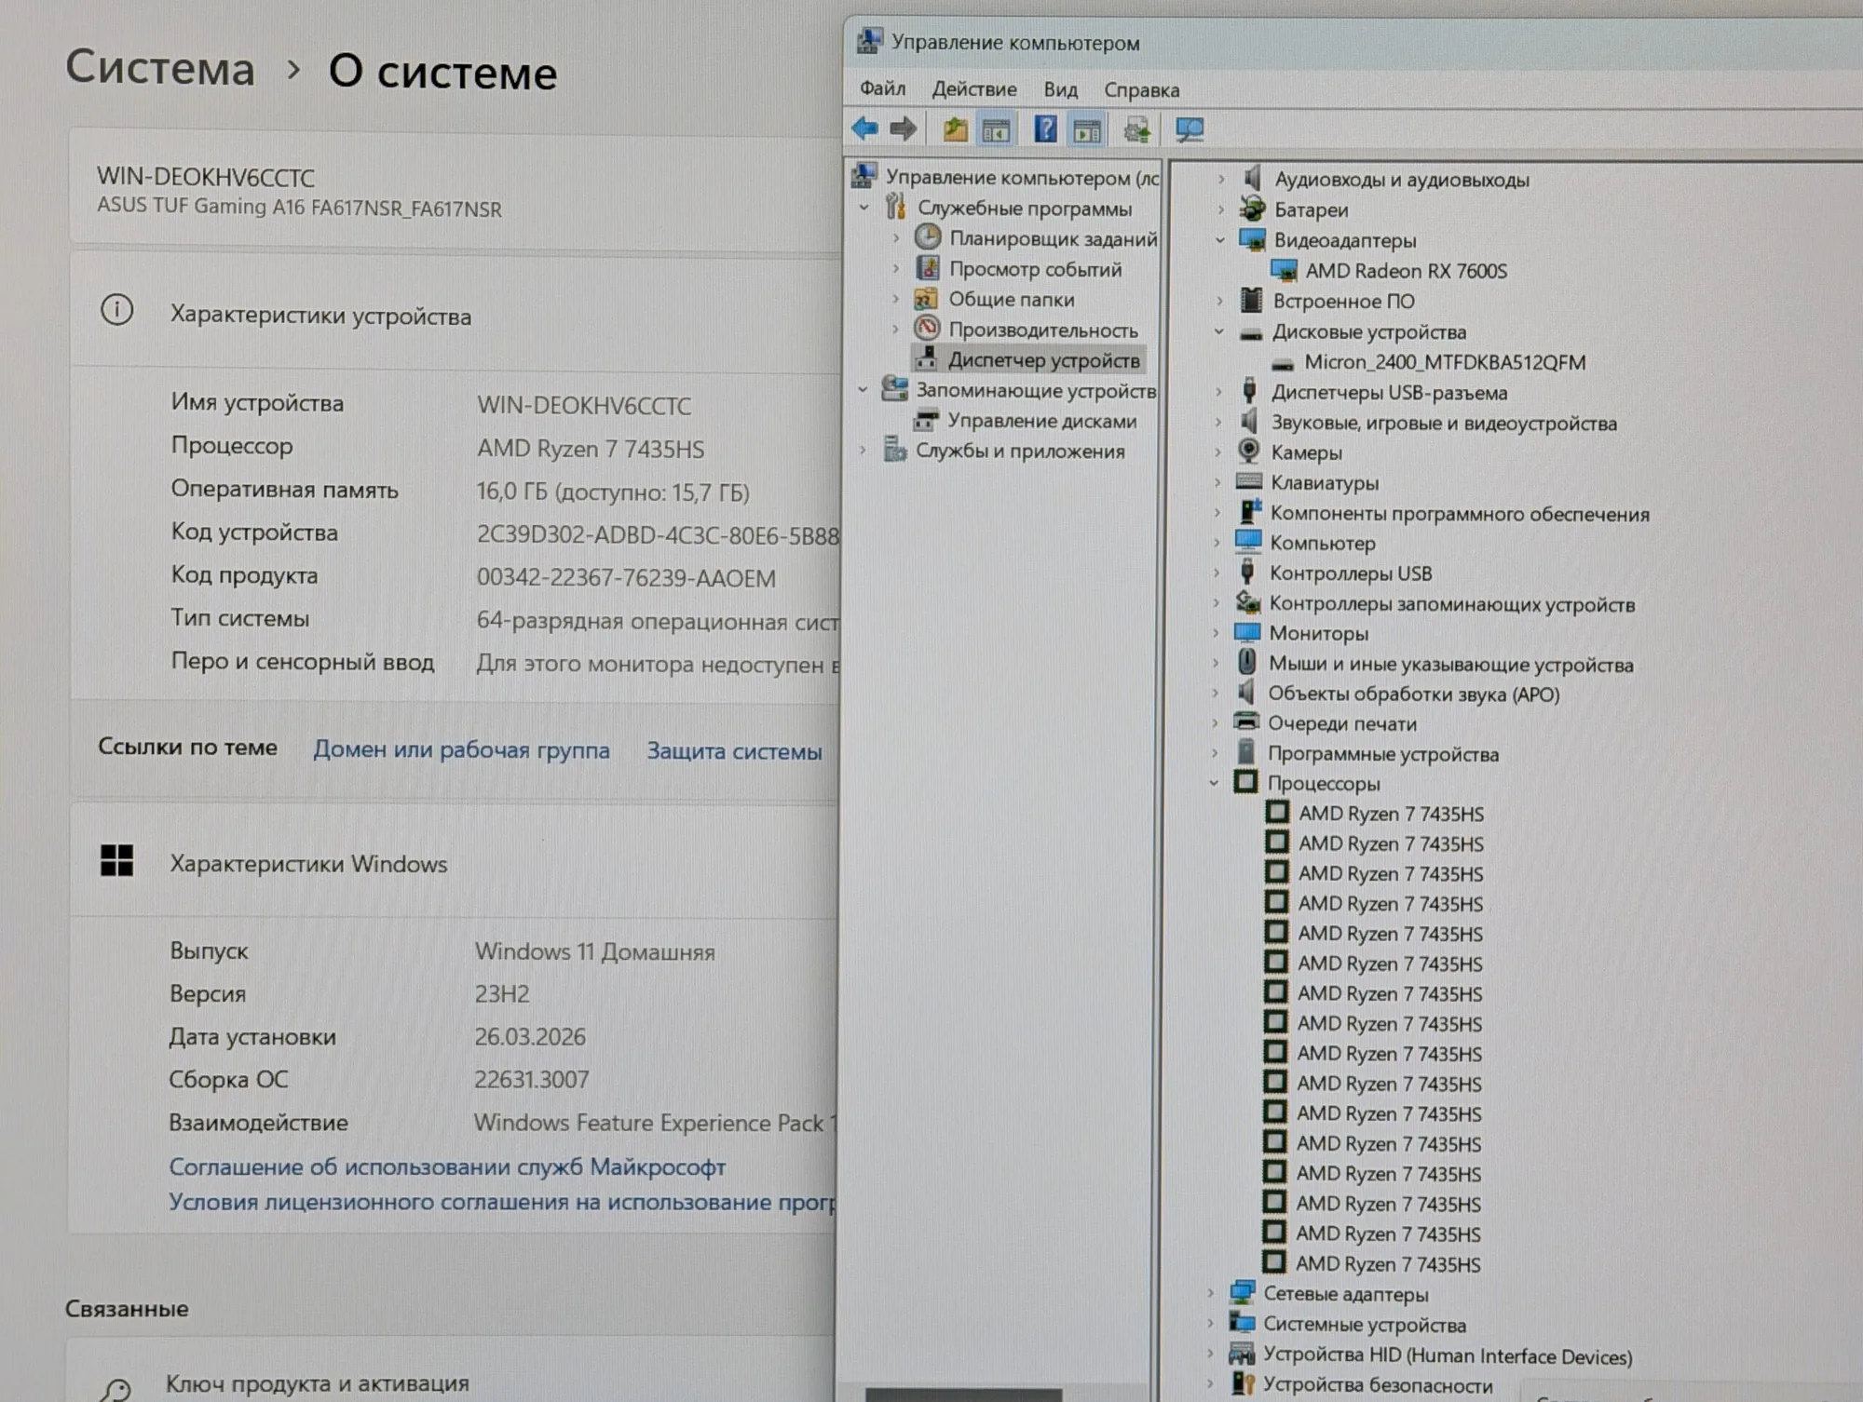1863x1402 pixels.
Task: Select Контроллеры USB in the device list
Action: [1351, 573]
